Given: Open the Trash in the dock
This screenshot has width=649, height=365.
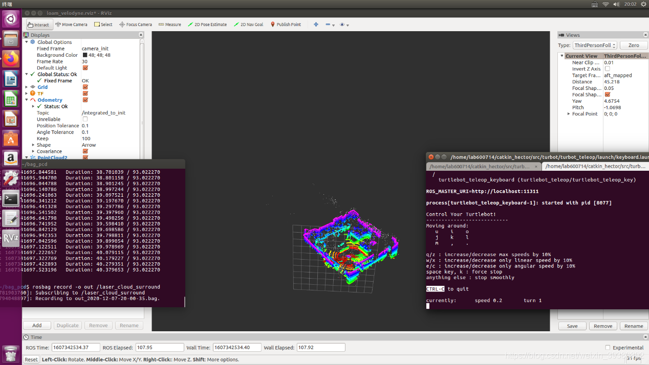Looking at the screenshot, I should pyautogui.click(x=10, y=354).
